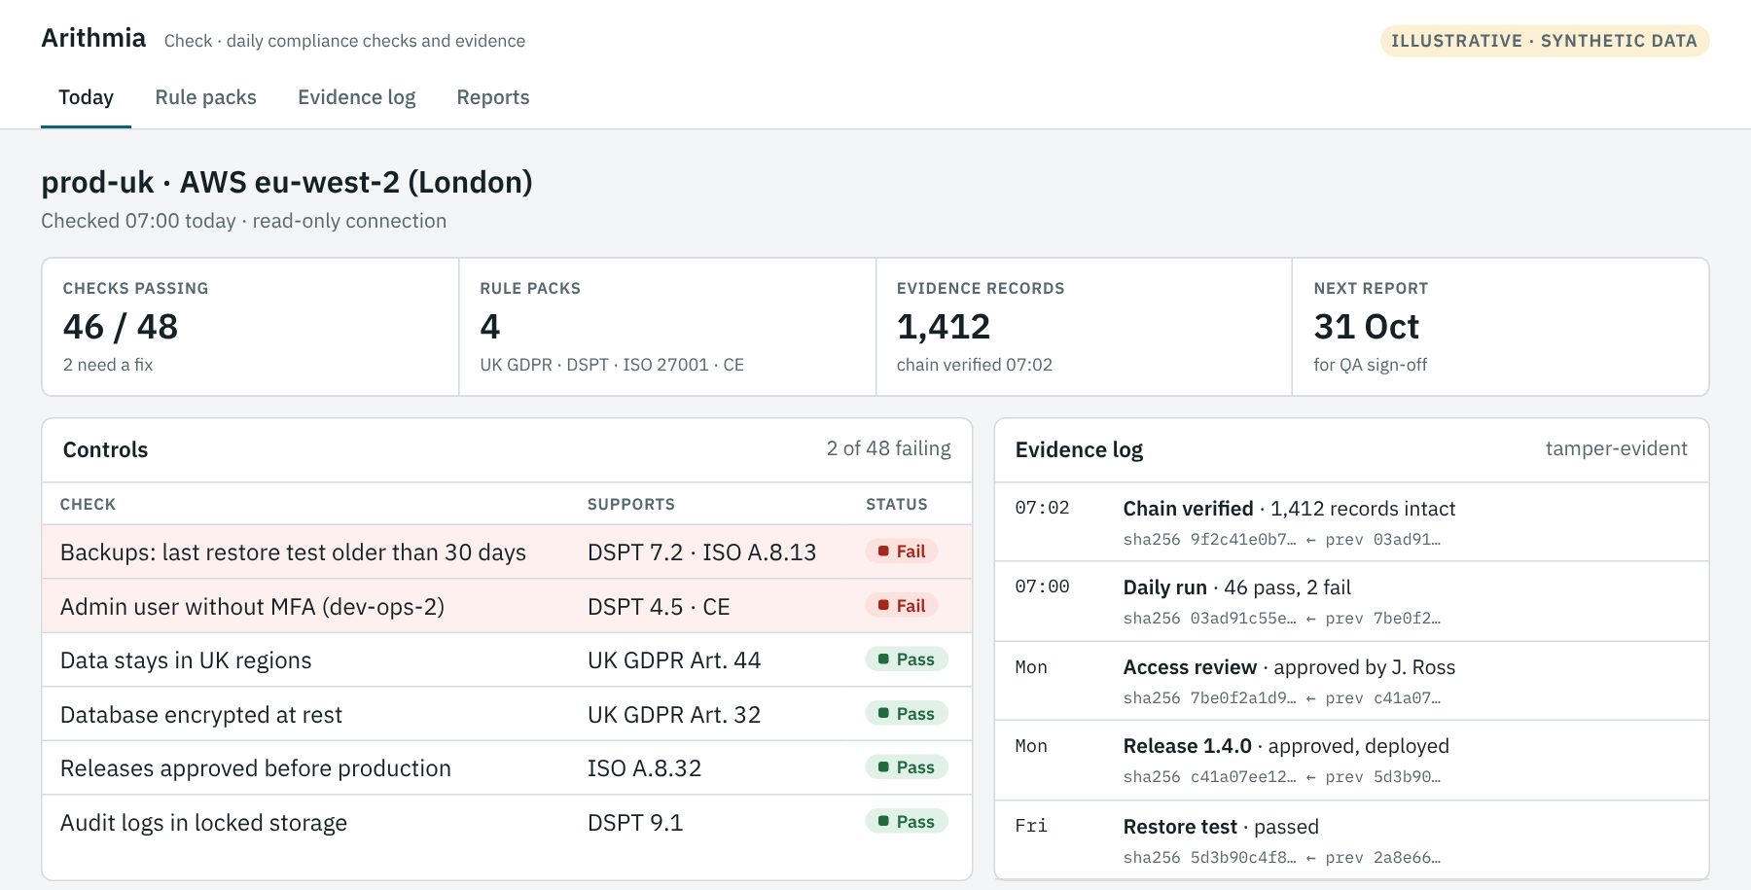
Task: Select 'Releases approved before production' row
Action: pyautogui.click(x=507, y=768)
